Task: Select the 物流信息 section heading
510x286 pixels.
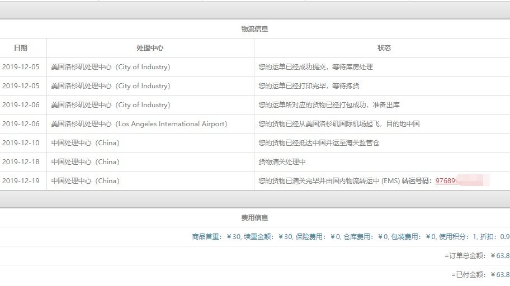Action: pyautogui.click(x=254, y=28)
